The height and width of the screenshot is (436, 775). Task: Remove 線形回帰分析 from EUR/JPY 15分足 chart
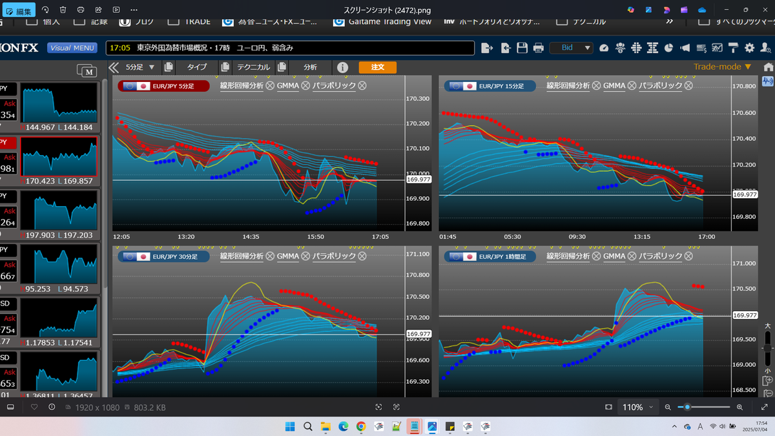click(x=596, y=85)
